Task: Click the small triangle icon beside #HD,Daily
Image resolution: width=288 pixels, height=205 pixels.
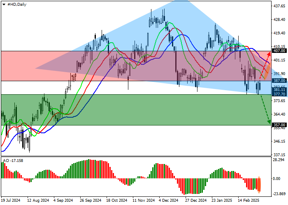Action: coord(4,4)
